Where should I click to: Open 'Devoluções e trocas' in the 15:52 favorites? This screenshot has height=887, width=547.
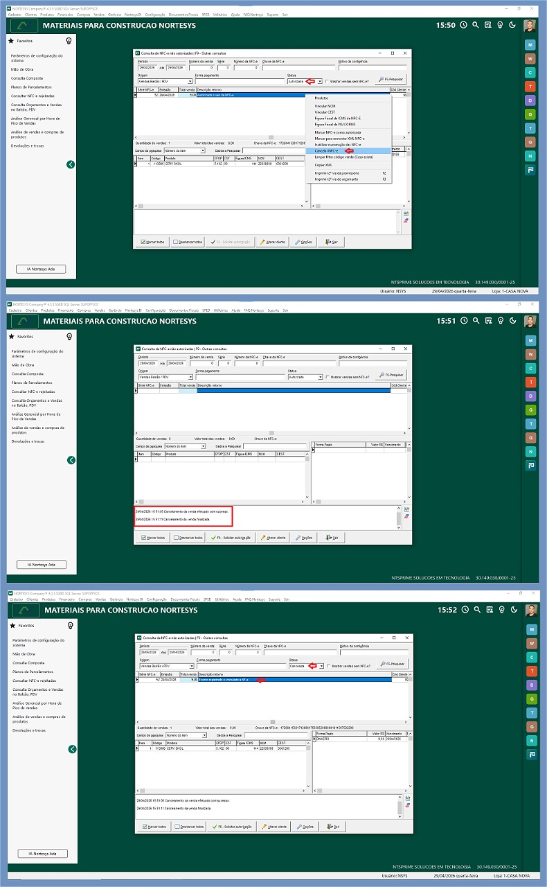(x=28, y=730)
